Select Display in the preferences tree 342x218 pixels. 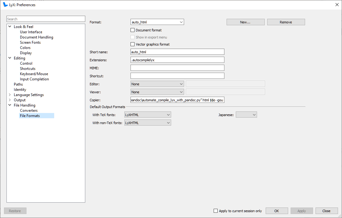(26, 53)
